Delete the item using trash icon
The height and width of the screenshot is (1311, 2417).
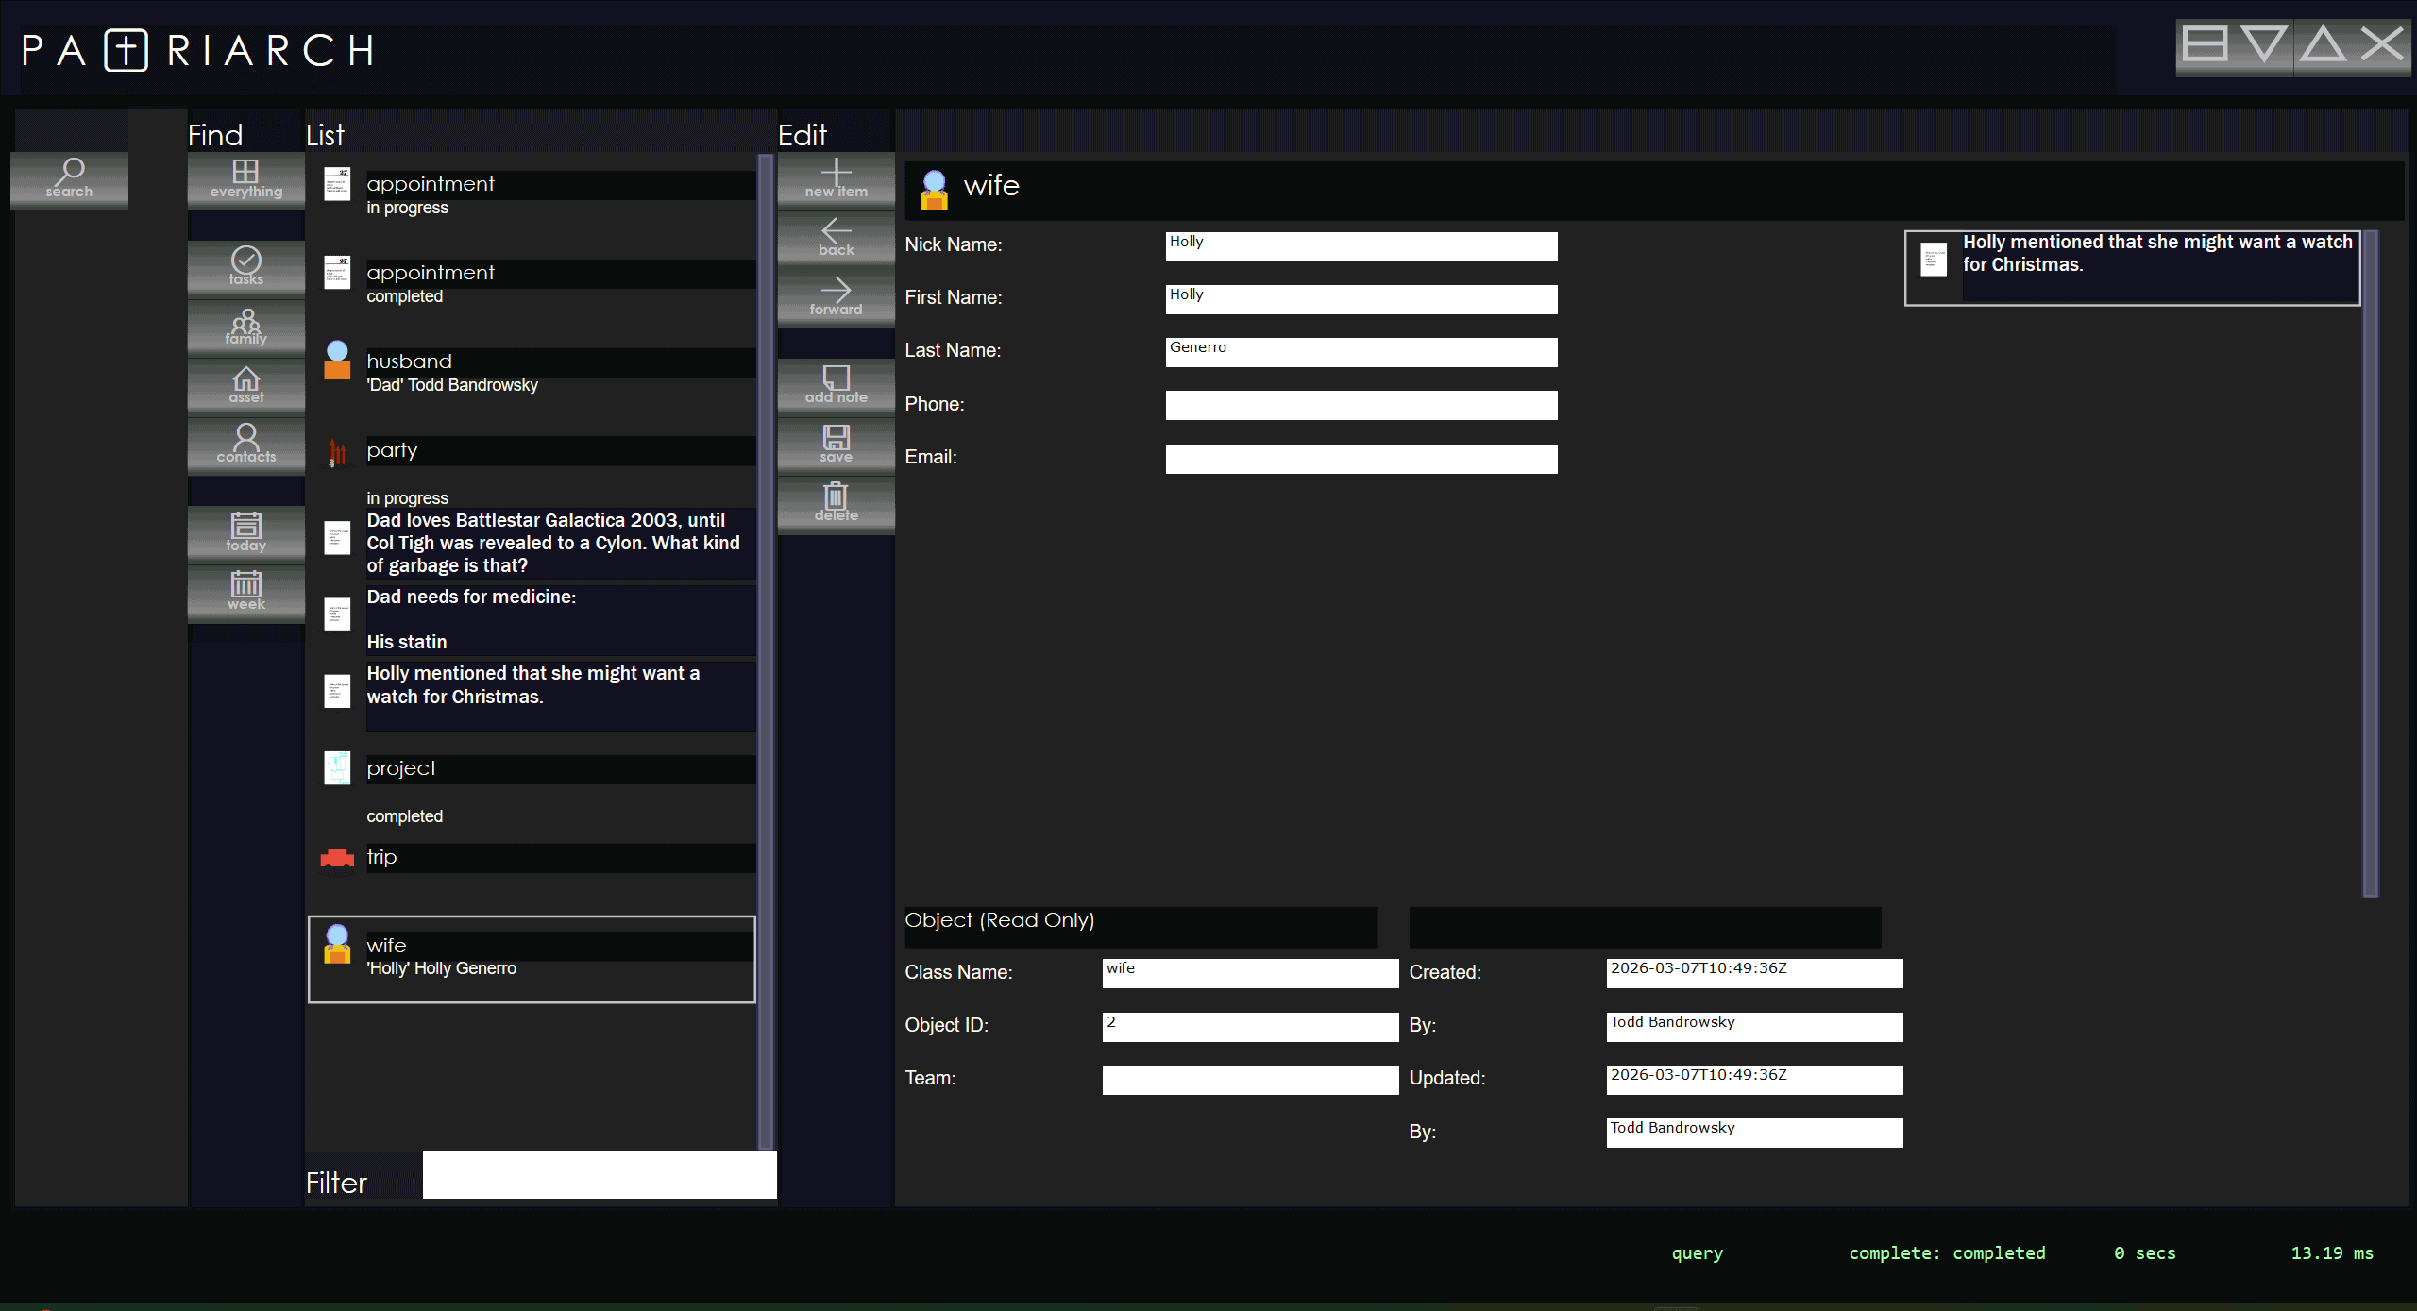coord(836,501)
